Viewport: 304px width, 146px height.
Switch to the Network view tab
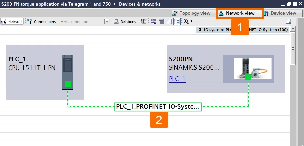[x=240, y=13]
